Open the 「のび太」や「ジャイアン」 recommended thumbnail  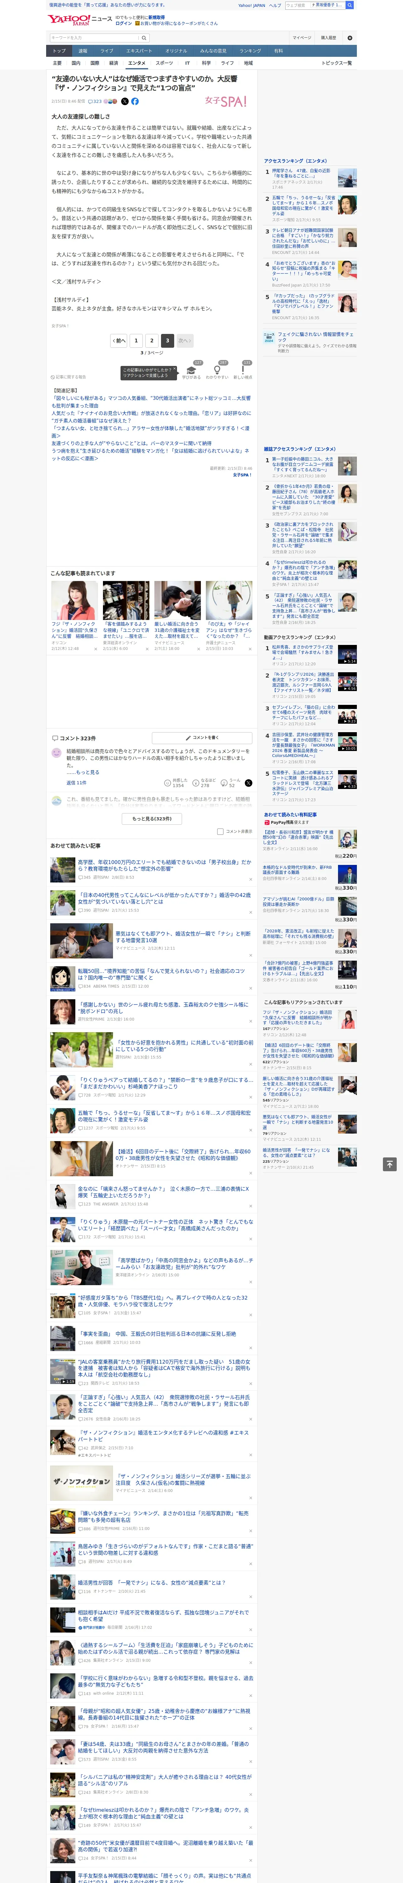tap(229, 600)
